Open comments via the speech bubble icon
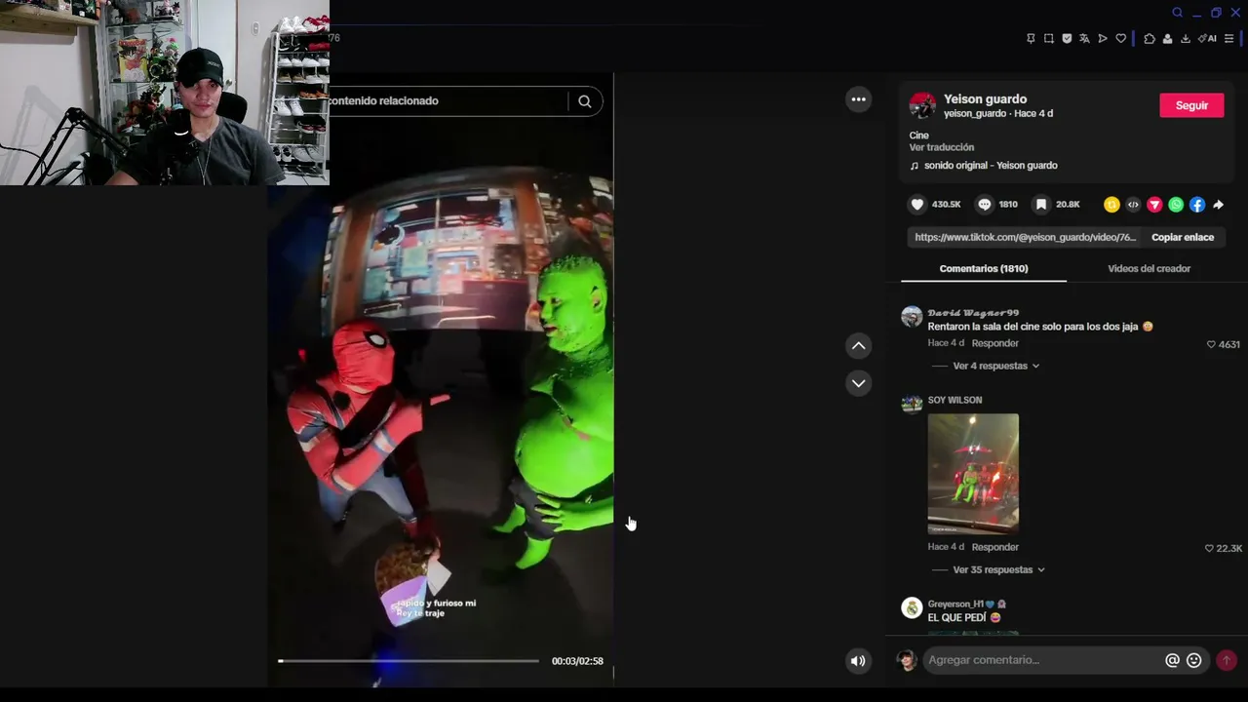1248x702 pixels. click(x=985, y=205)
